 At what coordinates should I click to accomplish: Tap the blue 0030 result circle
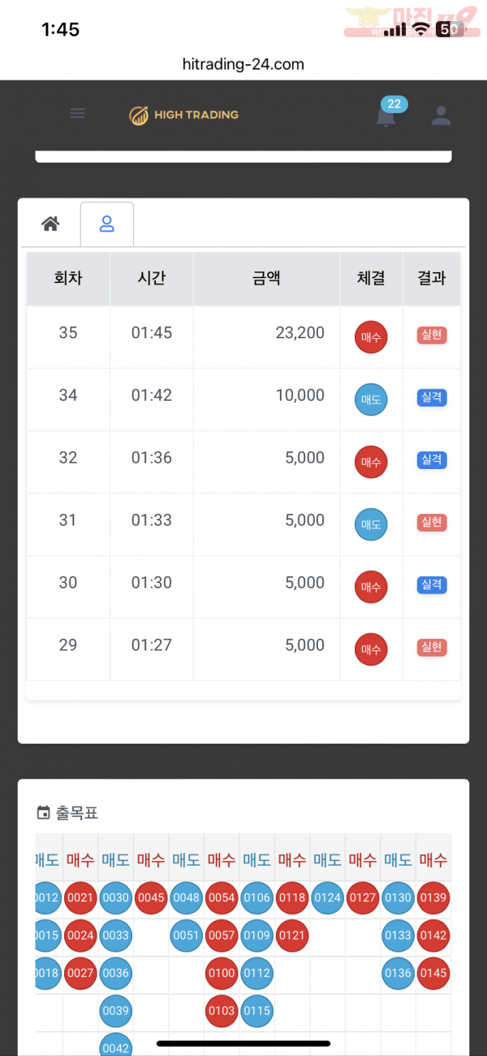point(116,897)
